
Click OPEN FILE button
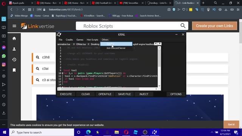105,94
